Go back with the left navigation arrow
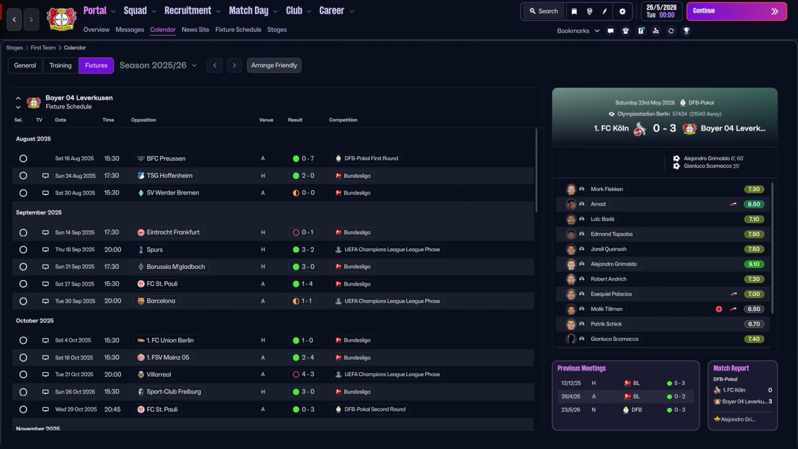 click(x=14, y=19)
